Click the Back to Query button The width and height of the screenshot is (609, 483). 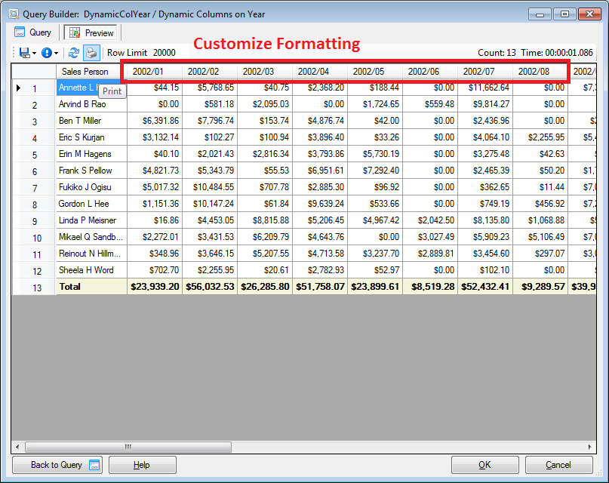pos(57,465)
